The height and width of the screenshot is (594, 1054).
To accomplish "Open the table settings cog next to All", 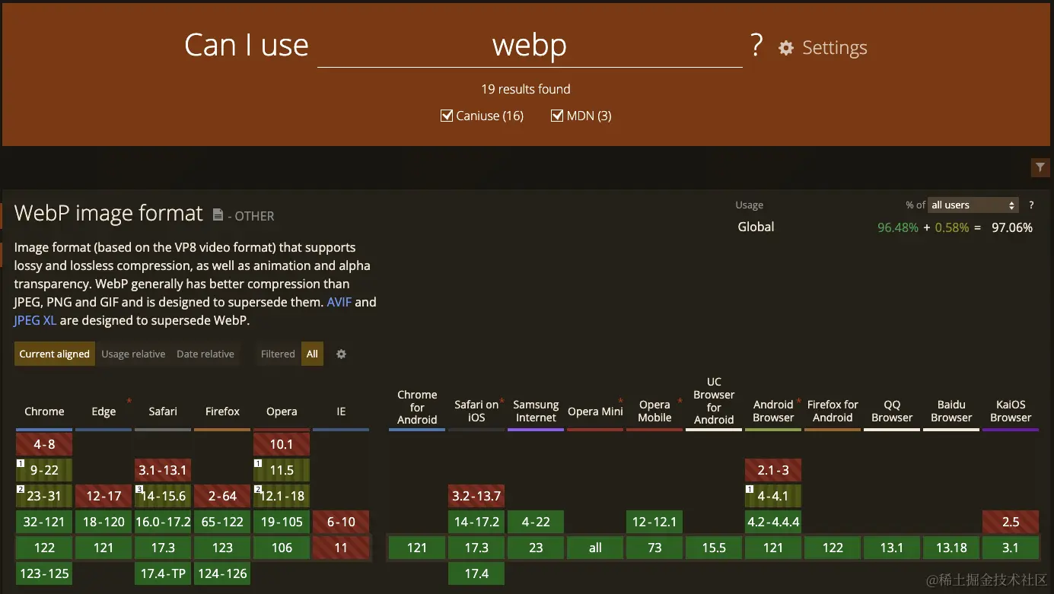I will coord(341,354).
